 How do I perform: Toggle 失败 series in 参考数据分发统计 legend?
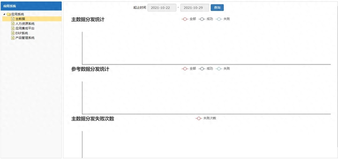[223, 69]
